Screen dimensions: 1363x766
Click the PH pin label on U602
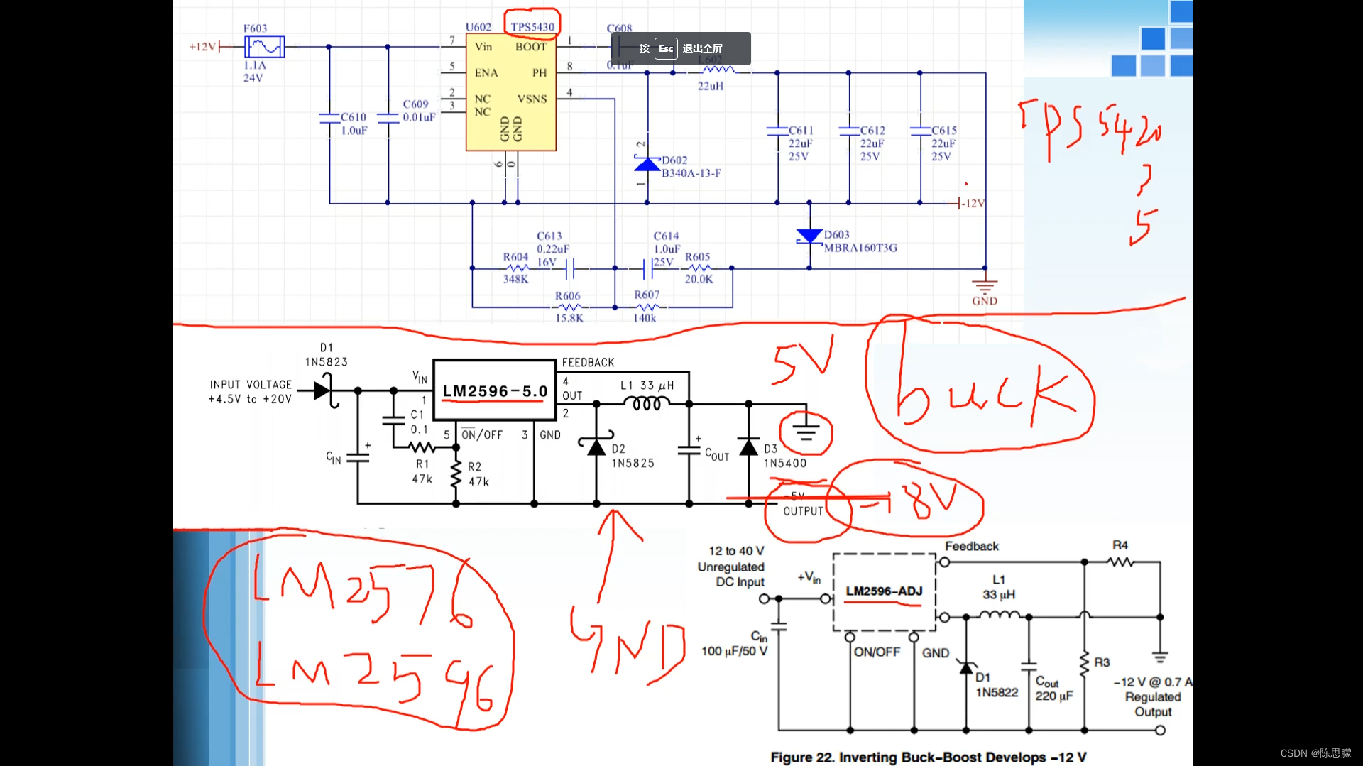point(540,72)
